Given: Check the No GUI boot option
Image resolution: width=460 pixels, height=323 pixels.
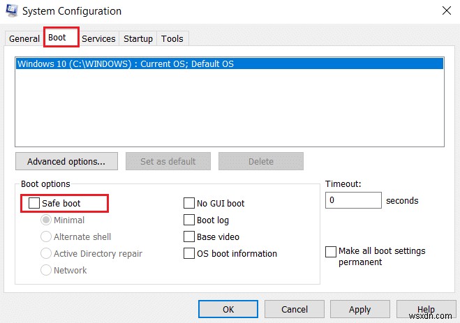Looking at the screenshot, I should 188,204.
